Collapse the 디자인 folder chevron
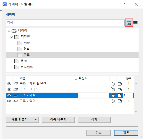 (12, 37)
